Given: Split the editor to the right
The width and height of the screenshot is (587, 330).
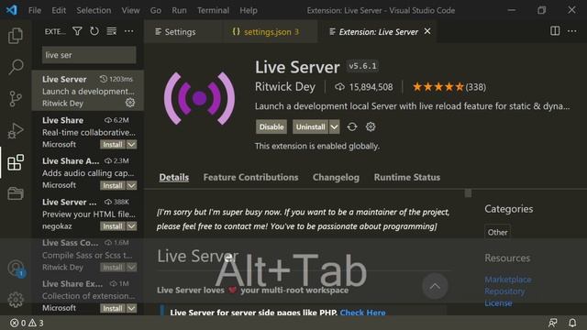Looking at the screenshot, I should click(x=555, y=31).
